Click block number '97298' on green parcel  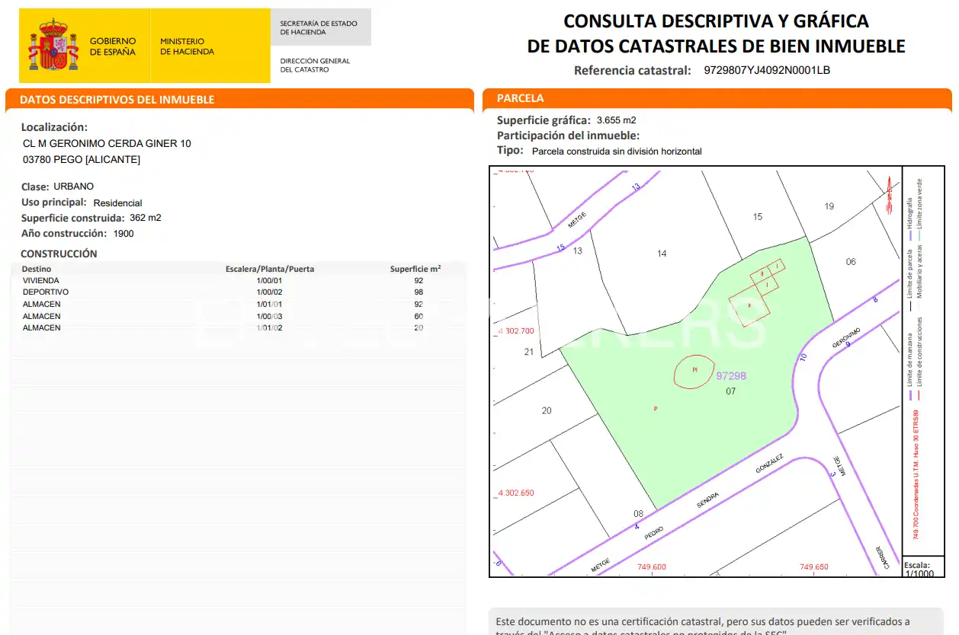(x=732, y=376)
